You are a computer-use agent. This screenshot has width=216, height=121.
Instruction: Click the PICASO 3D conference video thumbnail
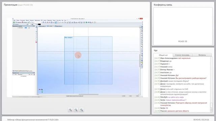coord(183,26)
